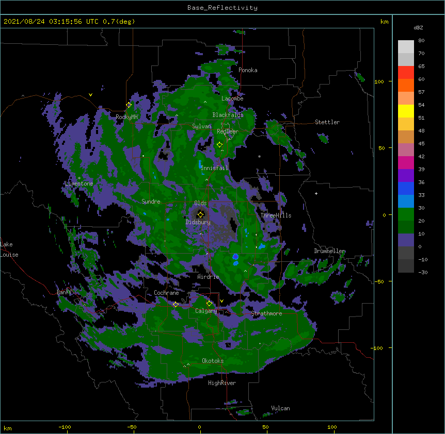445x434 pixels.
Task: Click the green 30 dBZ legend swatch
Action: (x=406, y=214)
